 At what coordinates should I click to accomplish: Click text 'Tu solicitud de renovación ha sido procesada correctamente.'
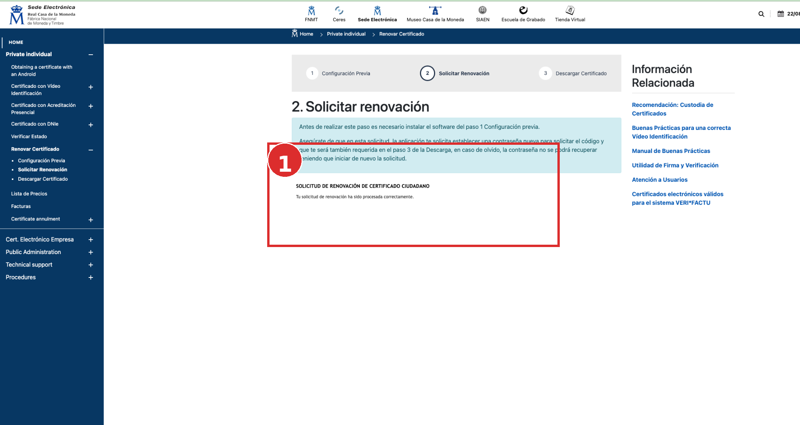click(355, 197)
